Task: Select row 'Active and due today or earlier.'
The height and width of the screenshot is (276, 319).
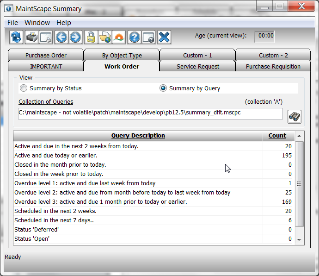Action: (x=153, y=155)
